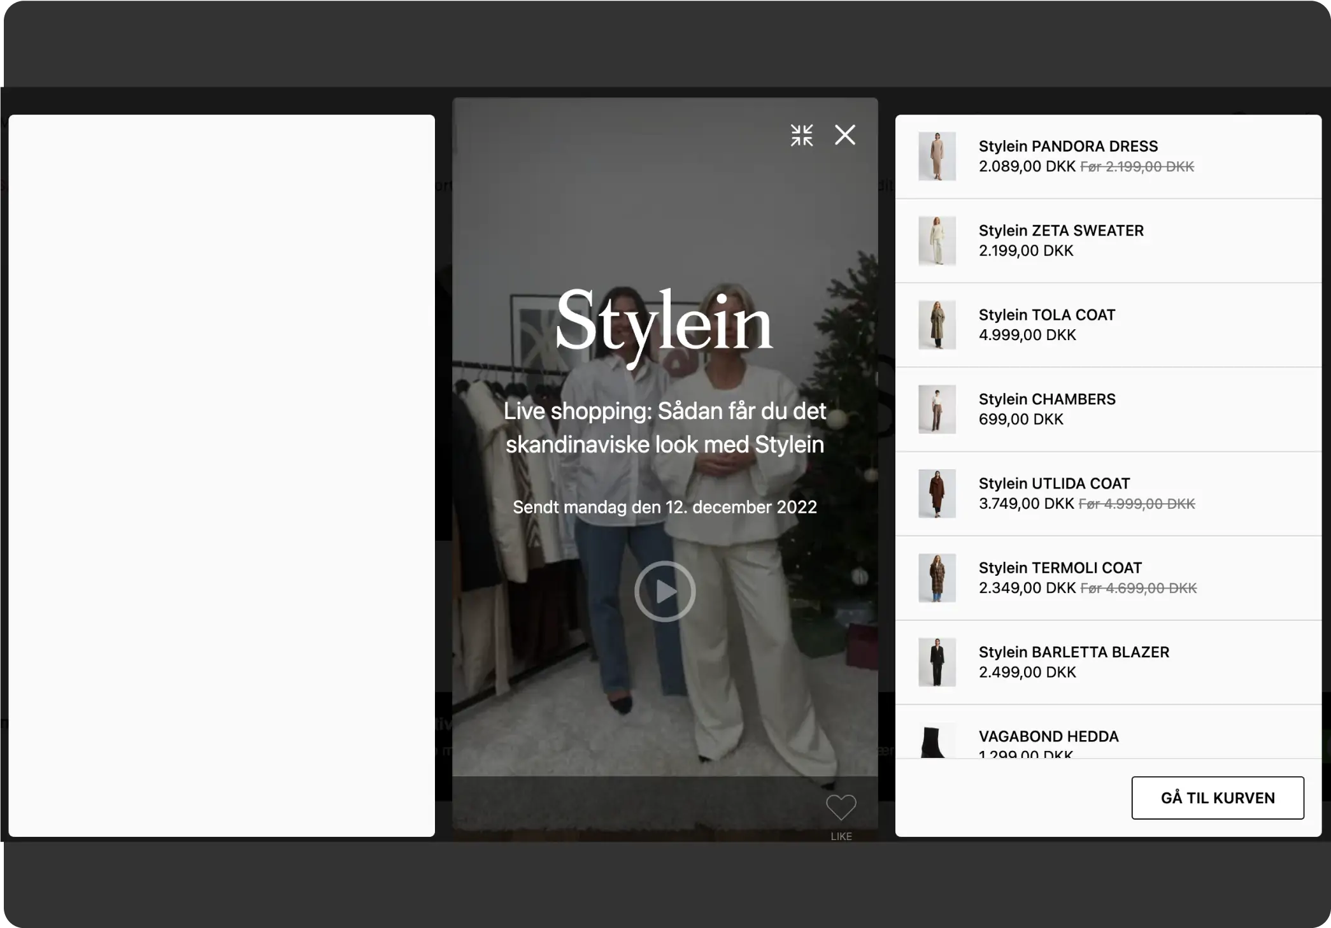Viewport: 1331px width, 928px height.
Task: Click the price '2.349,00 DKK'
Action: tap(1027, 588)
